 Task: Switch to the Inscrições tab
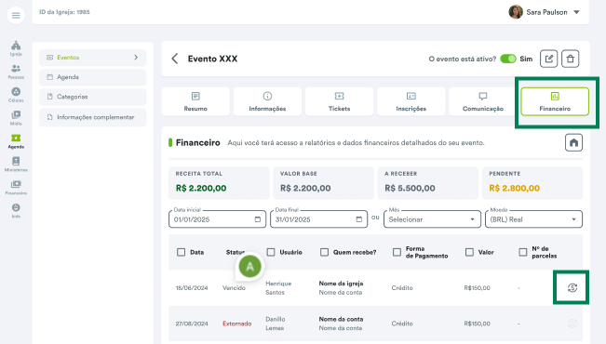pos(411,101)
